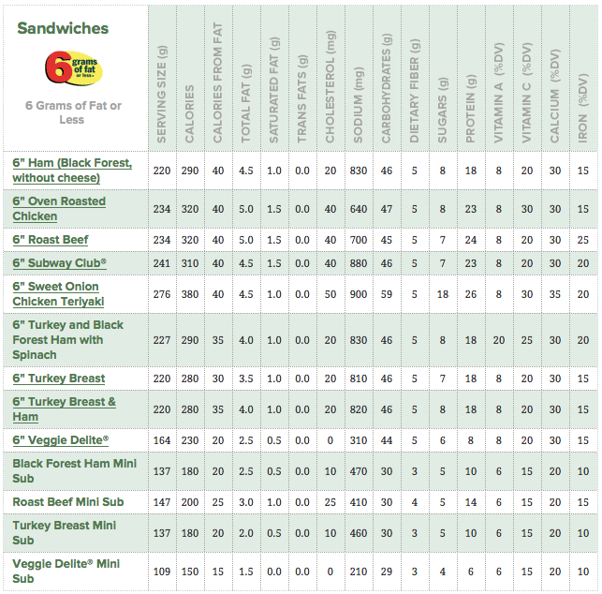Screen dimensions: 602x594
Task: Click the Sandwiches heading
Action: click(x=63, y=28)
